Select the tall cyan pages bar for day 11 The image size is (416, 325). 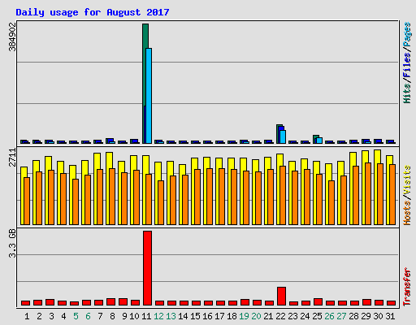point(149,96)
